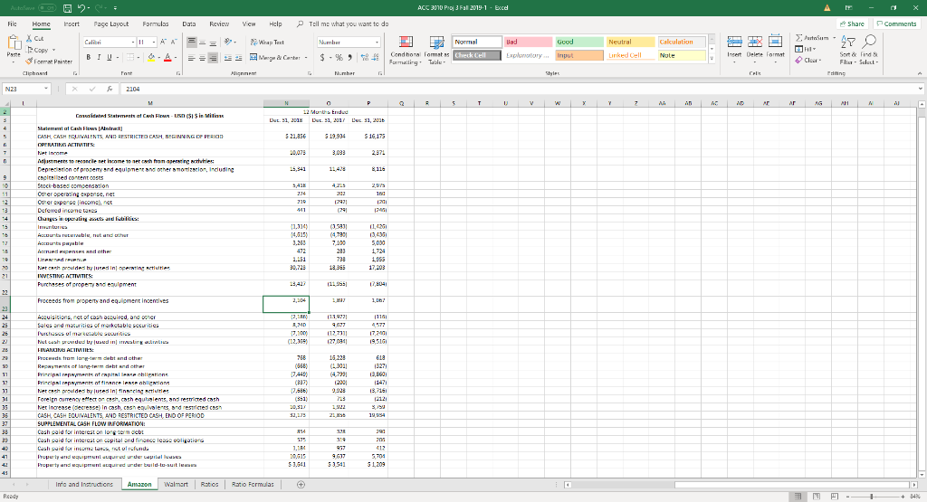Apply the Good cell style

click(579, 42)
